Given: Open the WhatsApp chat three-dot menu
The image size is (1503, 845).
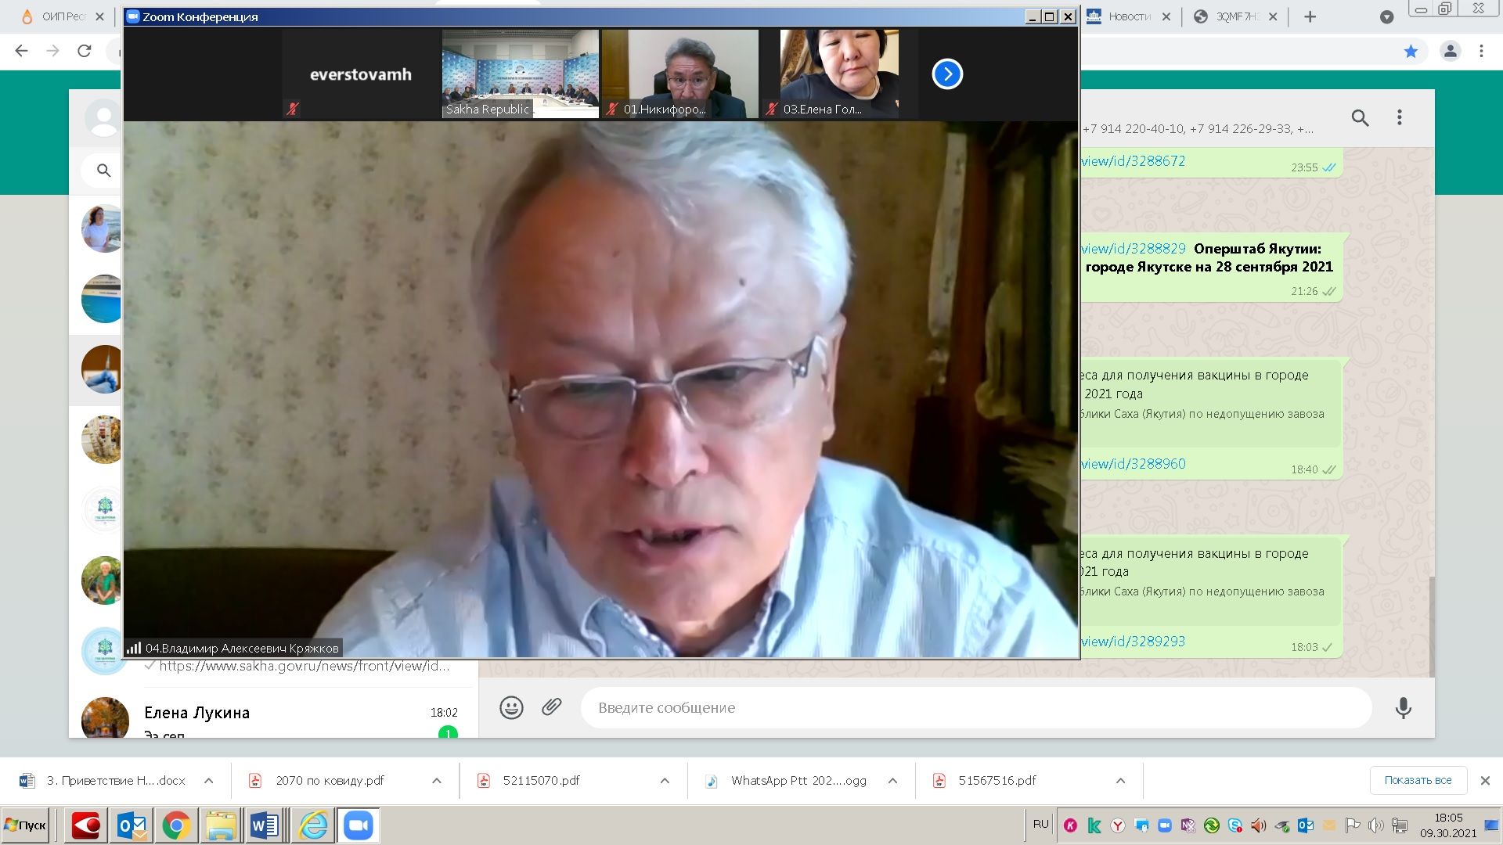Looking at the screenshot, I should tap(1400, 118).
